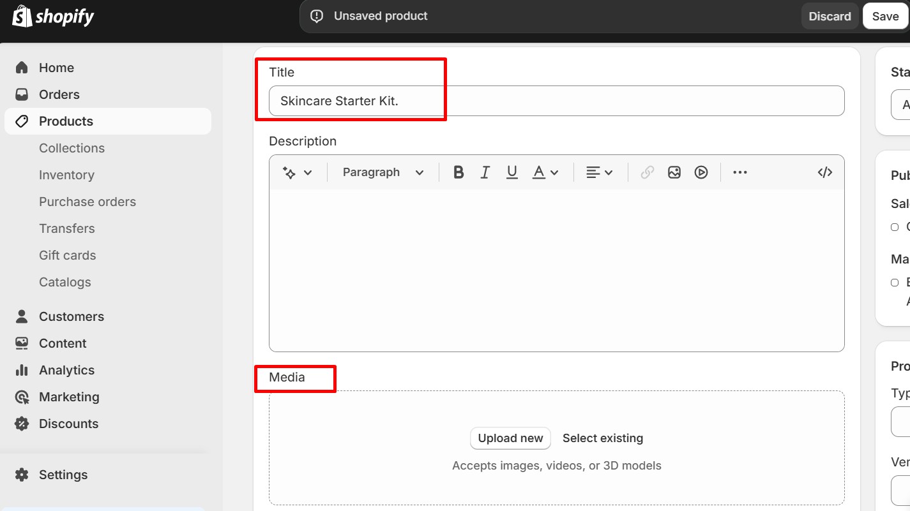This screenshot has height=511, width=910.
Task: Open the Inventory page from the sidebar
Action: 66,174
